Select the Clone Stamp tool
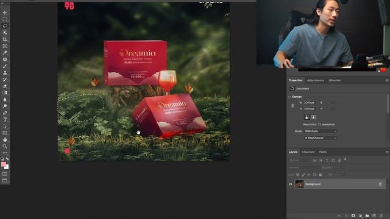Viewport: 390px width, 219px height. pos(5,73)
